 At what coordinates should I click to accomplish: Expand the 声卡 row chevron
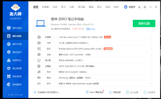(x=152, y=84)
